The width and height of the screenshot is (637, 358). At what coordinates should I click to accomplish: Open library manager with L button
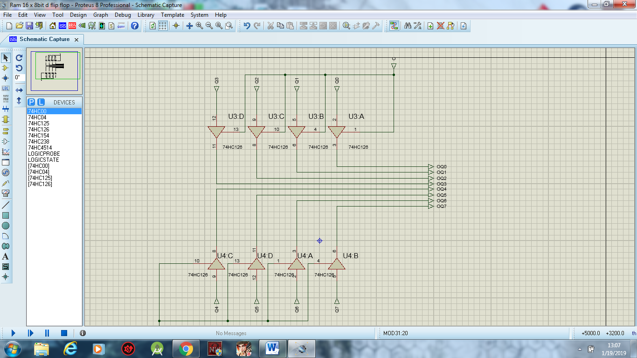41,102
